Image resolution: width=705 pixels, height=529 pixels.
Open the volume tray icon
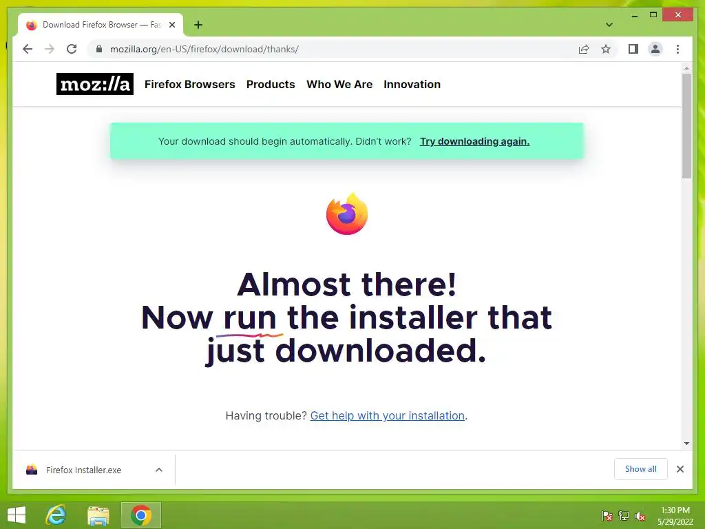click(640, 516)
